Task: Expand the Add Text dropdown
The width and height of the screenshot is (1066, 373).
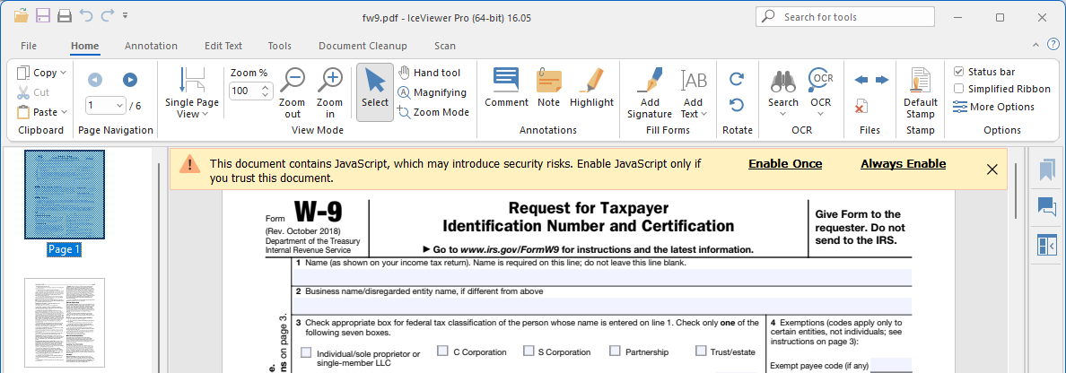Action: [x=703, y=114]
